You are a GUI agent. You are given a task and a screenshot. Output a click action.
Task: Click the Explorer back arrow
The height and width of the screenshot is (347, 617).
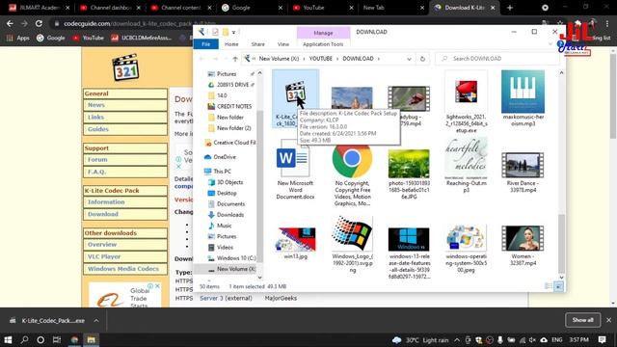pos(201,59)
